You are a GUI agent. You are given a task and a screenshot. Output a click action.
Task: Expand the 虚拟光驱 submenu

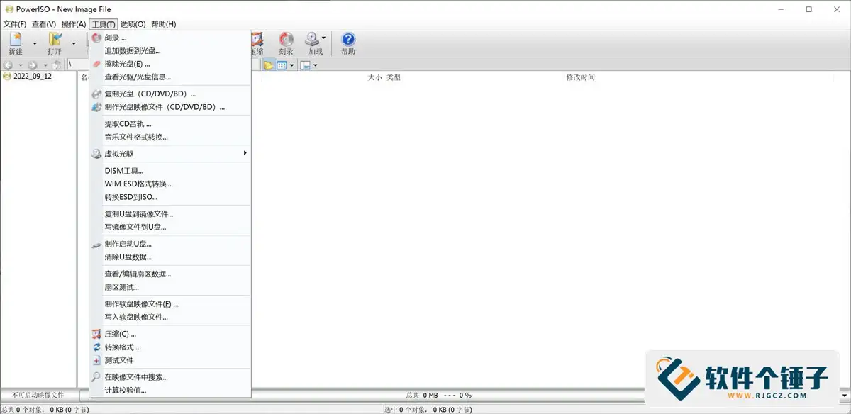point(170,154)
